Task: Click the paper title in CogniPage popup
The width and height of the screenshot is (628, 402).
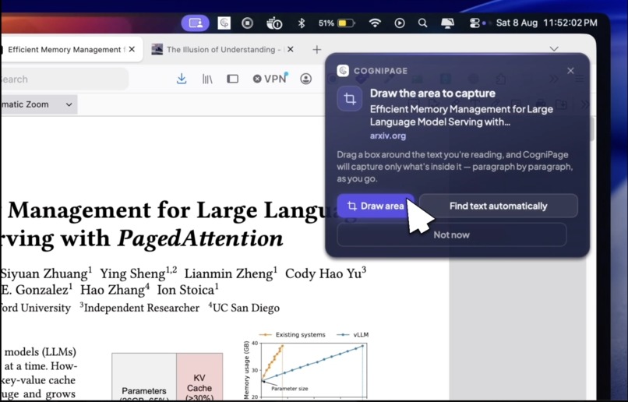Action: tap(461, 115)
